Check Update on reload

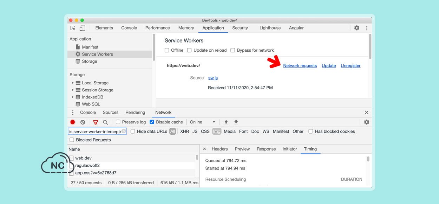pyautogui.click(x=189, y=50)
